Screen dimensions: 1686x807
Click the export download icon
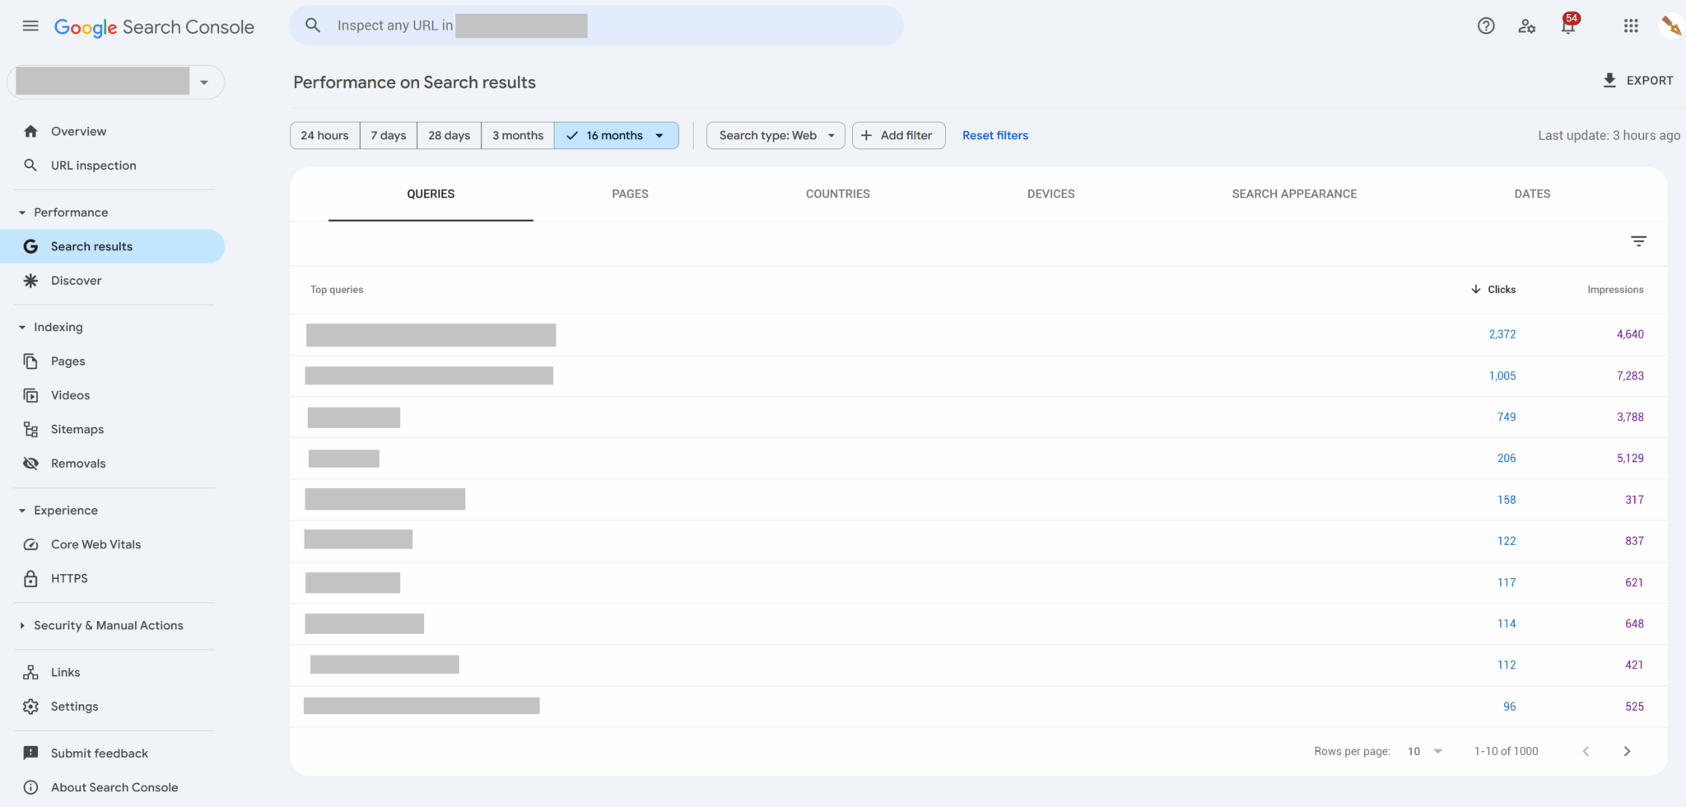(1609, 80)
